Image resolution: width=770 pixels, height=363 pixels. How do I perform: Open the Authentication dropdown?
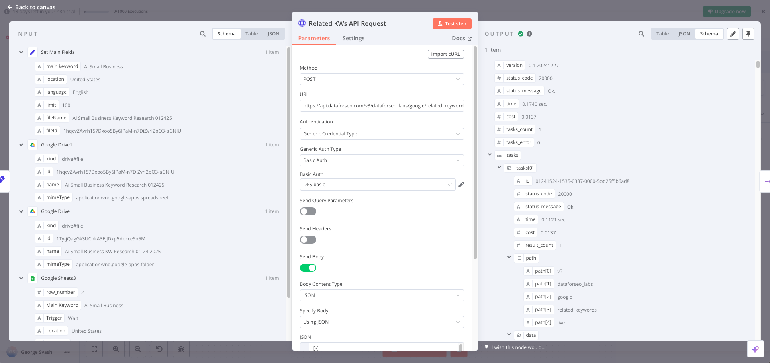[382, 134]
